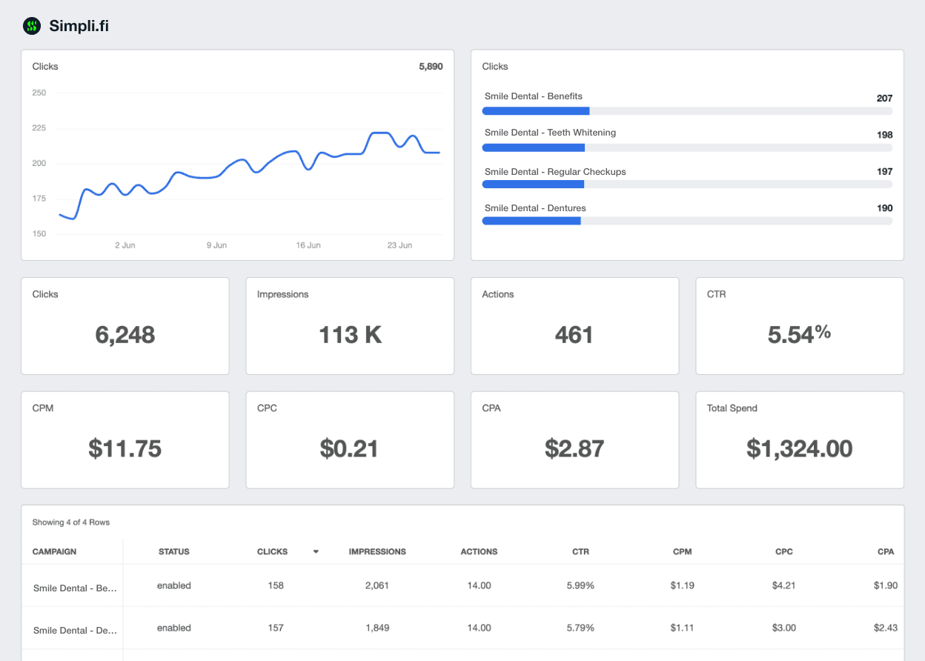Viewport: 925px width, 661px height.
Task: Click the CTR card showing 5.54%
Action: 799,326
